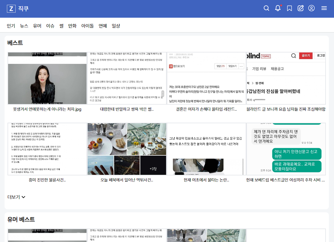
Task: Open post '못생겨서 연애못하는게 아니라는 처자.jpg'
Action: [47, 109]
